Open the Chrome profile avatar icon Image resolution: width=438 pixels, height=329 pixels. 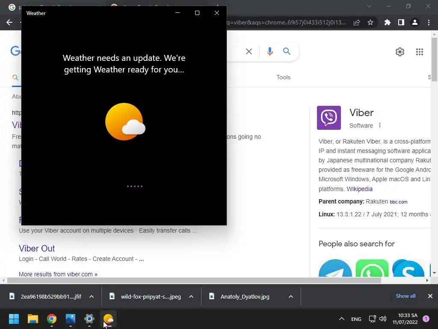415,22
